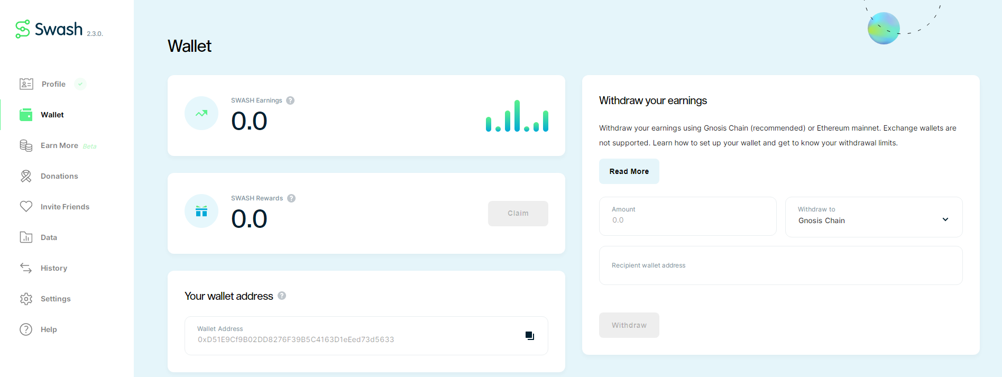Open the Earn More section
The width and height of the screenshot is (1002, 377).
click(59, 145)
